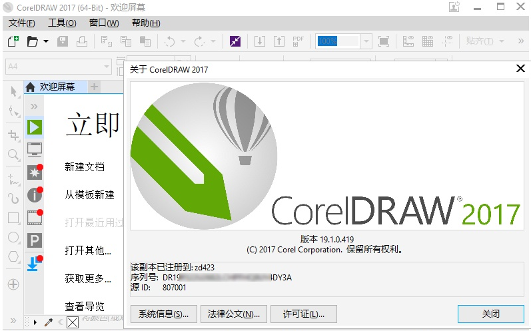531x331 pixels.
Task: Click the P product sidebar icon
Action: pyautogui.click(x=34, y=240)
